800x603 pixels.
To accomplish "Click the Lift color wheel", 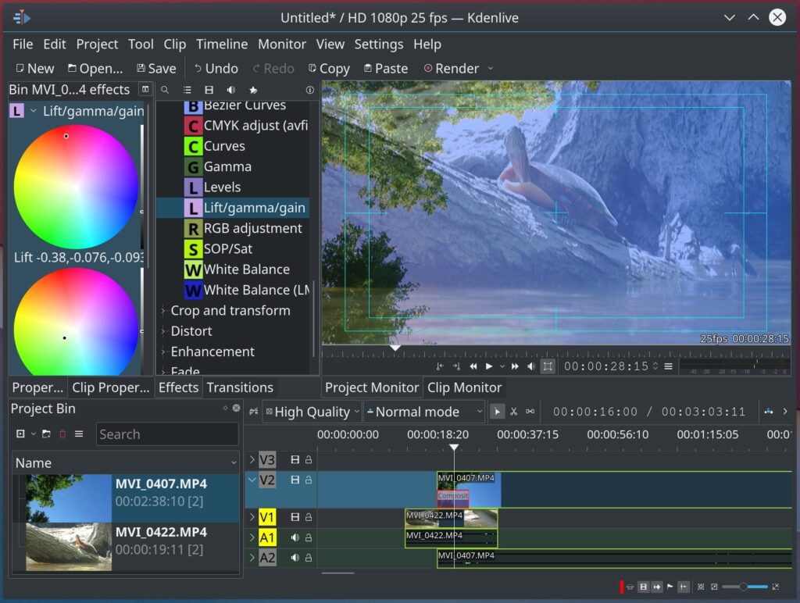I will coord(76,187).
